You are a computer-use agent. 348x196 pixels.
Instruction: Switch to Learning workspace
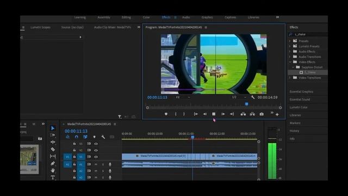coord(80,17)
